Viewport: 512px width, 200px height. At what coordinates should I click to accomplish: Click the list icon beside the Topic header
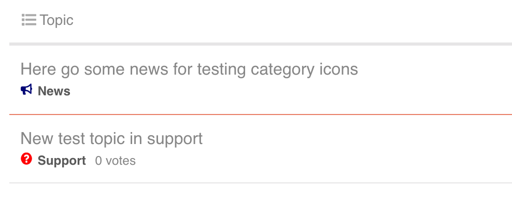pyautogui.click(x=29, y=20)
